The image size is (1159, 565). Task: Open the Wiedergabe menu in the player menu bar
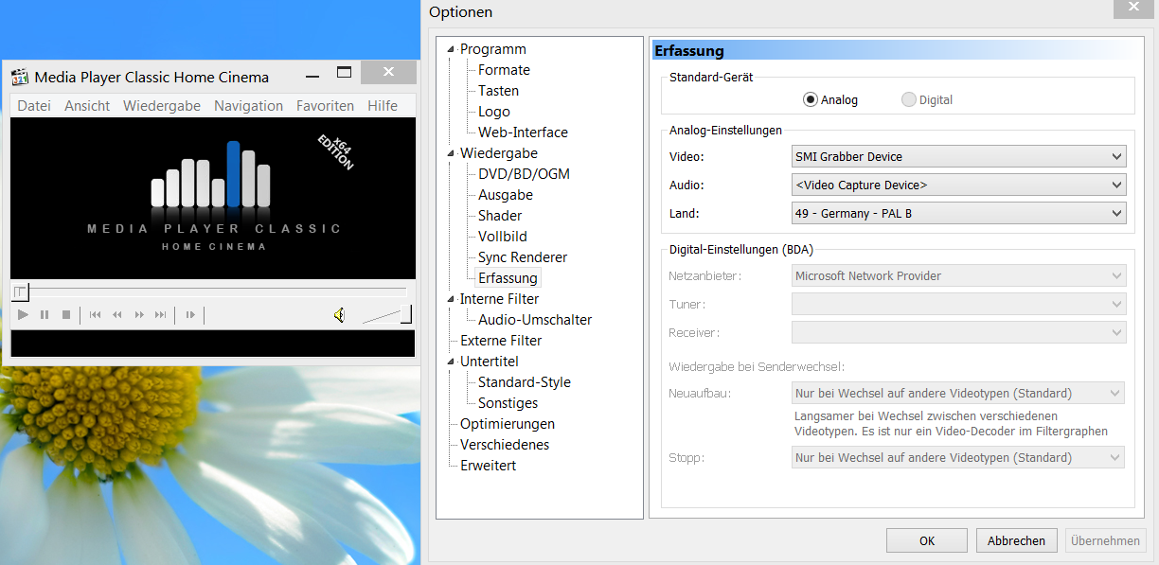(162, 106)
